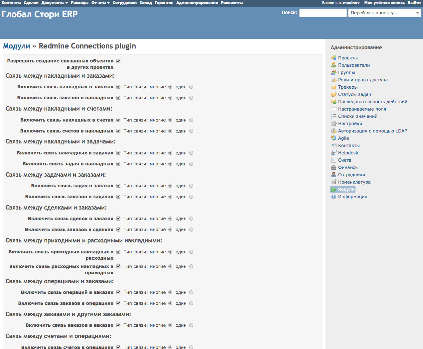Viewport: 423px width, 349px height.
Task: Click the Сотрудники person icon
Action: 334,175
